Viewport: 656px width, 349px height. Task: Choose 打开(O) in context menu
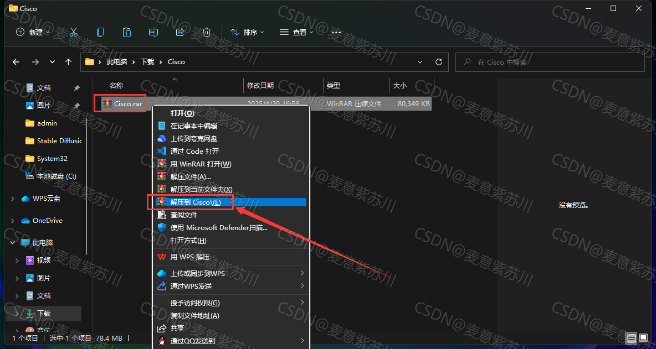click(231, 113)
